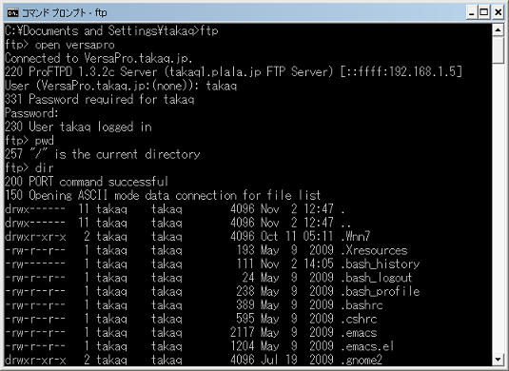Click the 'open versapro' command line
509x371 pixels.
click(60, 45)
